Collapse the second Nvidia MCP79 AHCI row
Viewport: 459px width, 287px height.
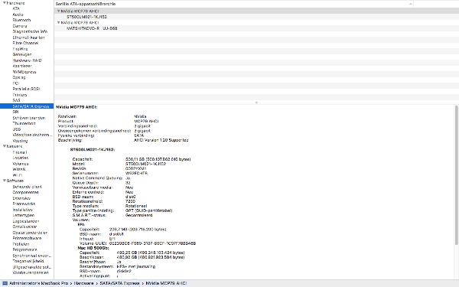point(58,22)
